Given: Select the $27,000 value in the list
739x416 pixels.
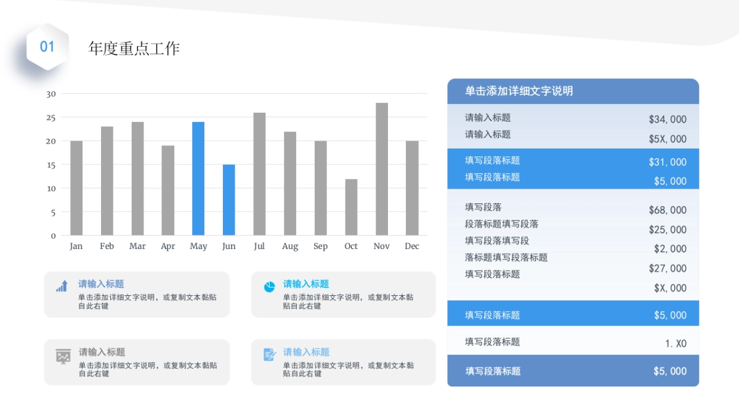Looking at the screenshot, I should coord(667,268).
